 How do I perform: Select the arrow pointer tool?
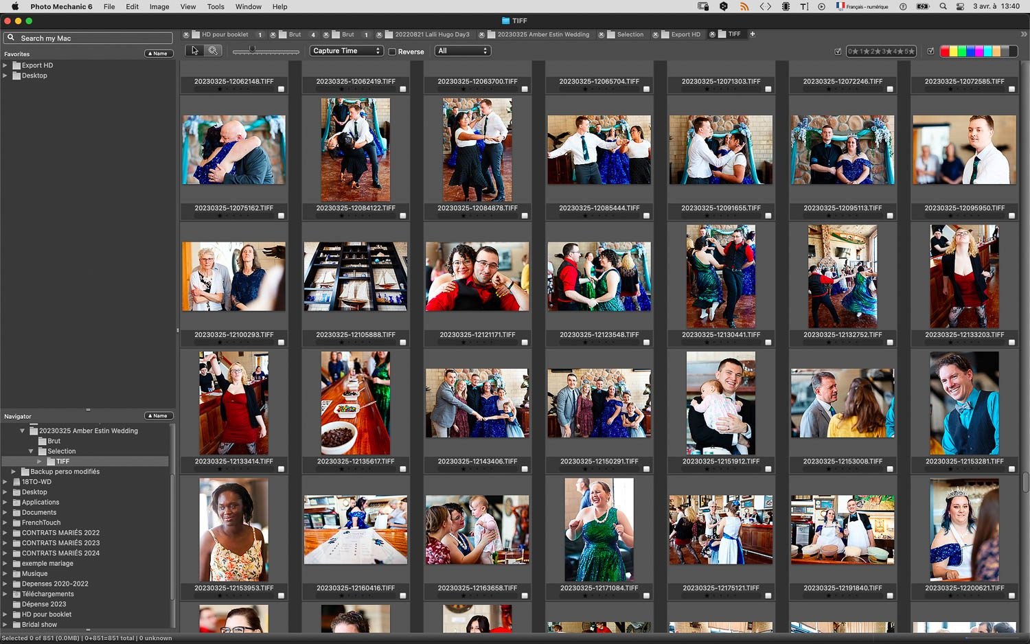(195, 51)
